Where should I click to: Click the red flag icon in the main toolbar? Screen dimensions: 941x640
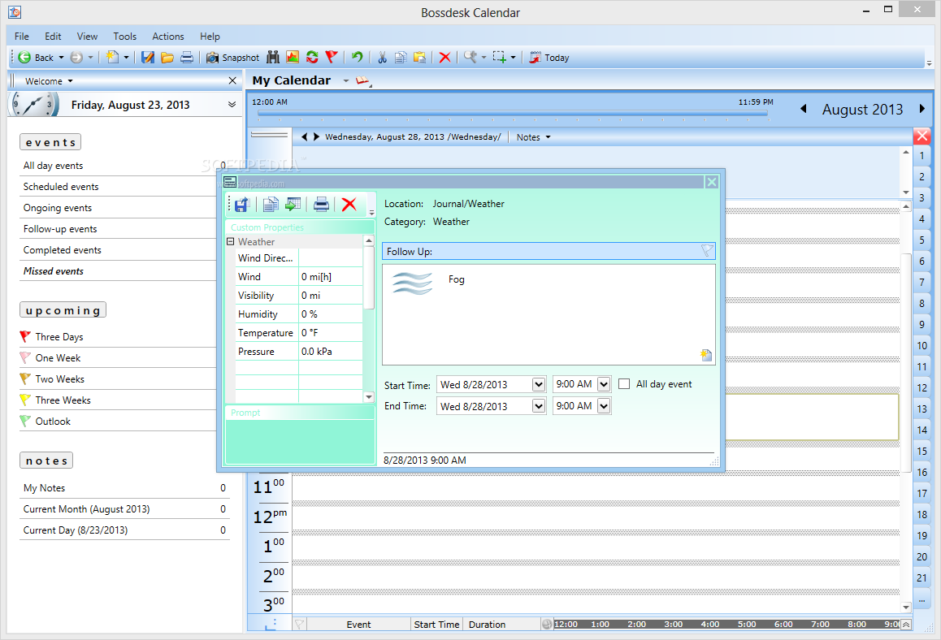(332, 58)
